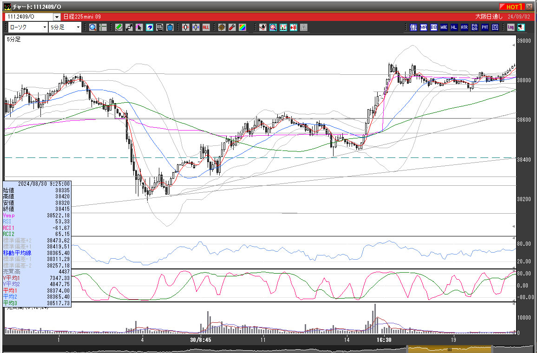Screen dimensions: 537x353
Task: Click the 始値 38335 row
Action: (x=36, y=190)
